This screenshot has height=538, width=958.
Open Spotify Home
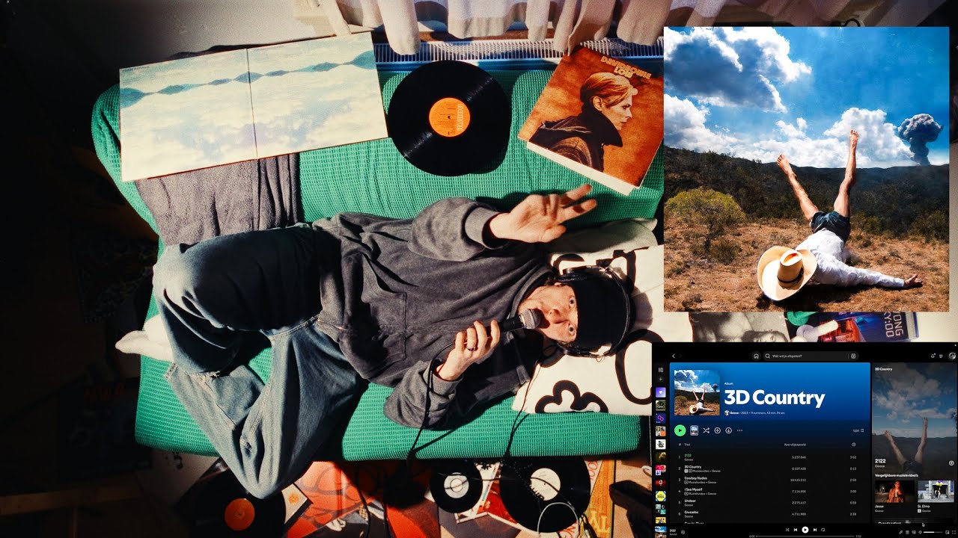756,356
